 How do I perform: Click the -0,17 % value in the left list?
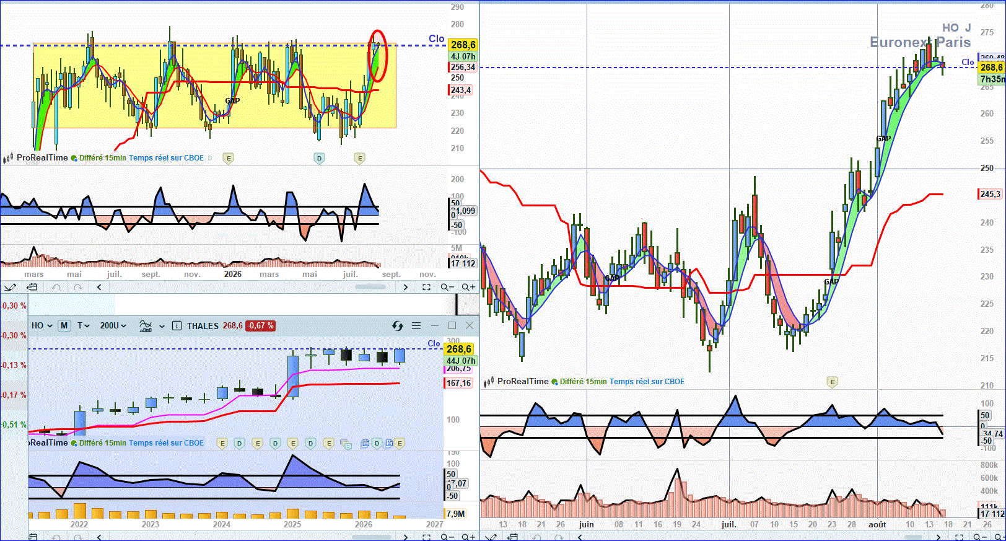coord(14,395)
